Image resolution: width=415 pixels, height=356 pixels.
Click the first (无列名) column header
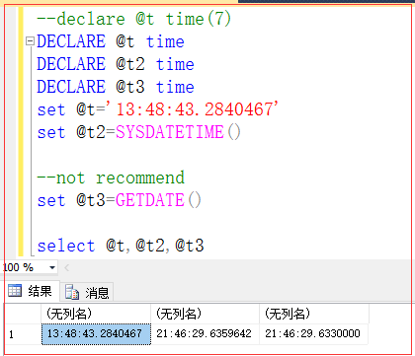click(96, 314)
